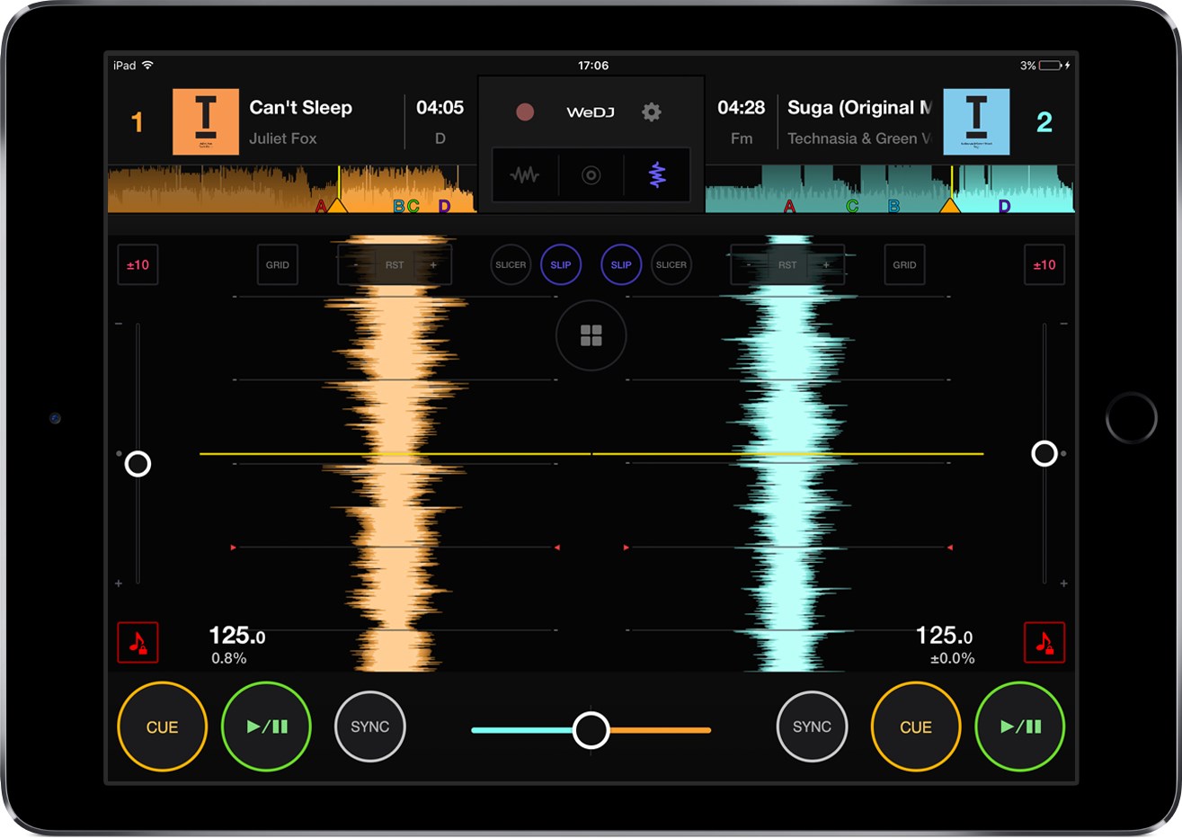Select the waveform view icon
Viewport: 1182px width, 838px height.
tap(527, 174)
